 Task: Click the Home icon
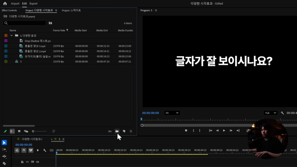coord(5,3)
